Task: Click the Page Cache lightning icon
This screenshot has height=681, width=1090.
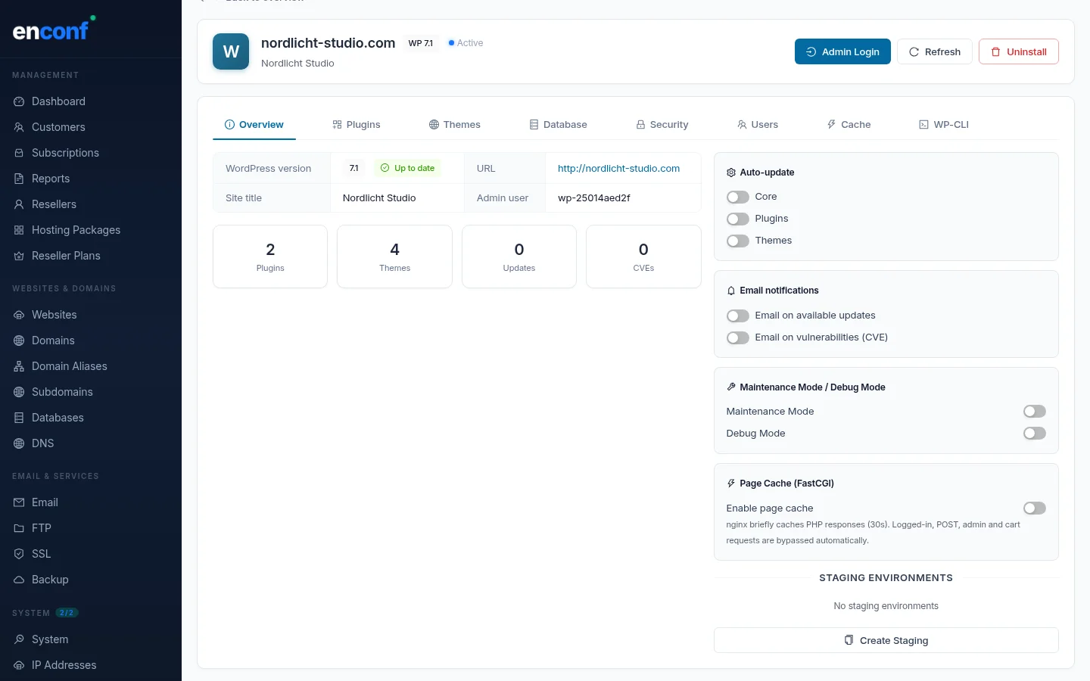Action: [731, 484]
